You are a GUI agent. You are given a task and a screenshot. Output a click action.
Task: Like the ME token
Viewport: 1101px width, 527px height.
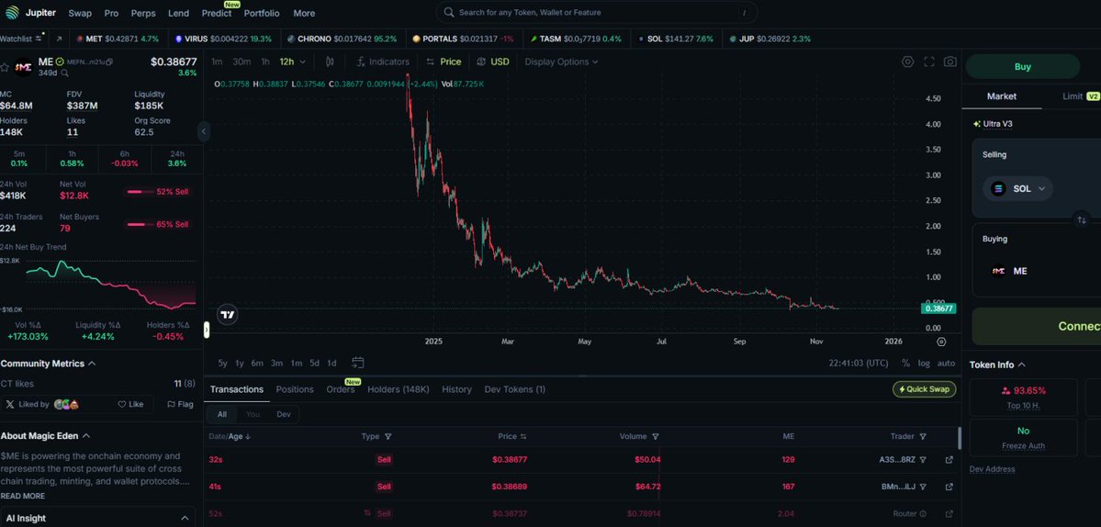(130, 404)
